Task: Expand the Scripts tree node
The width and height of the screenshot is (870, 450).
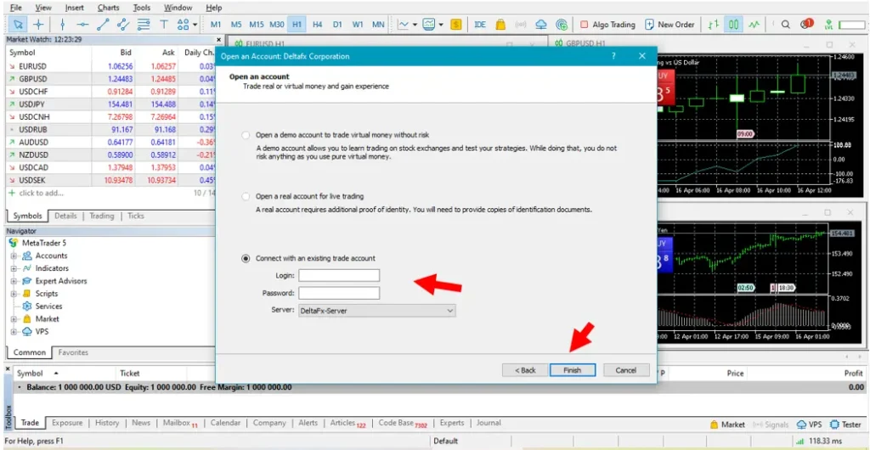Action: pyautogui.click(x=14, y=294)
